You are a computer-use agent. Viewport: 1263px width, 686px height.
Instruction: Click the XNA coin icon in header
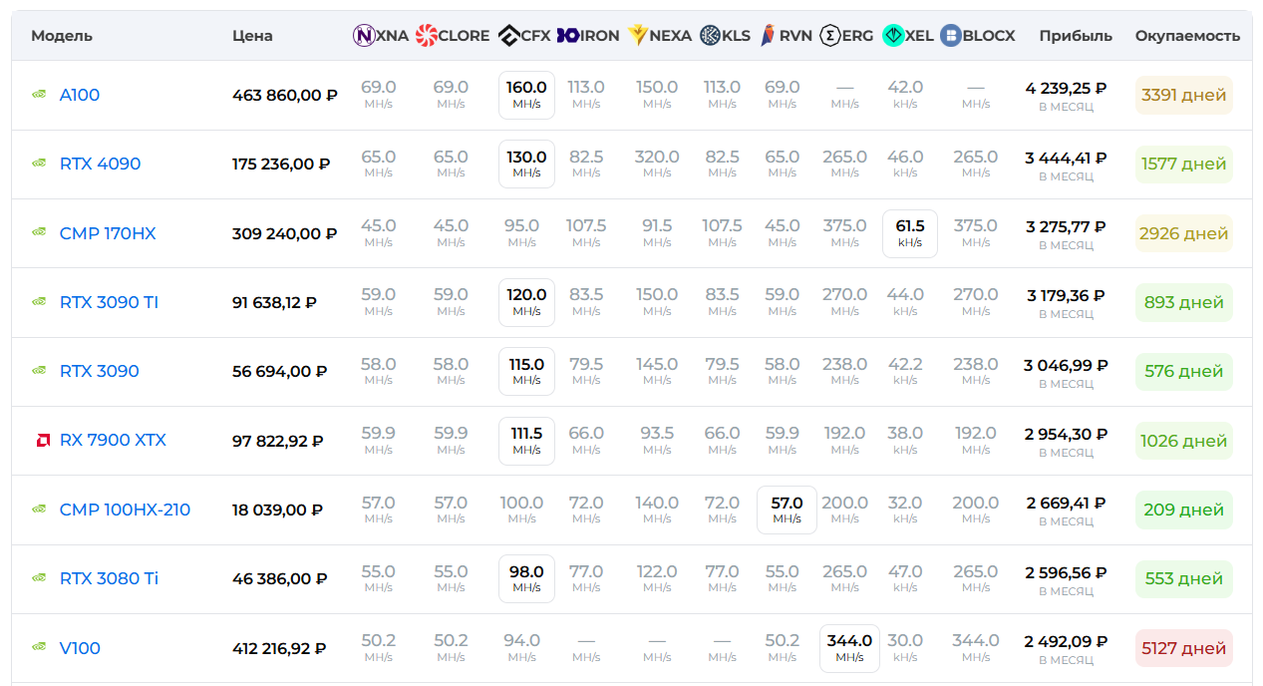pyautogui.click(x=364, y=36)
